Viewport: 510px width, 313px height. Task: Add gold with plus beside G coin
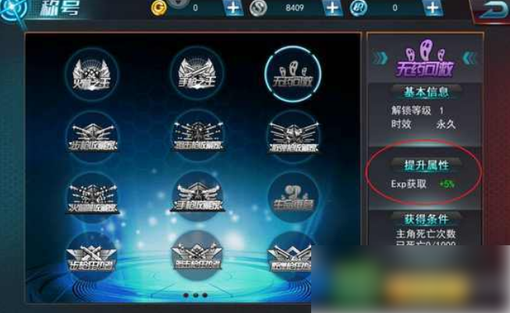point(232,8)
